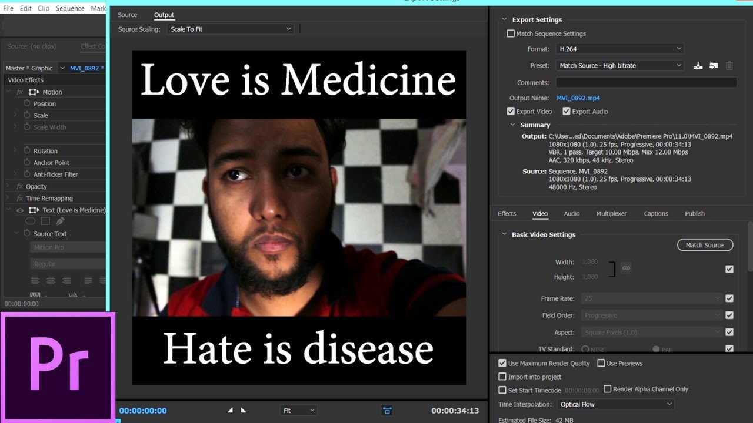Select the ellipse mask tool

pos(31,221)
